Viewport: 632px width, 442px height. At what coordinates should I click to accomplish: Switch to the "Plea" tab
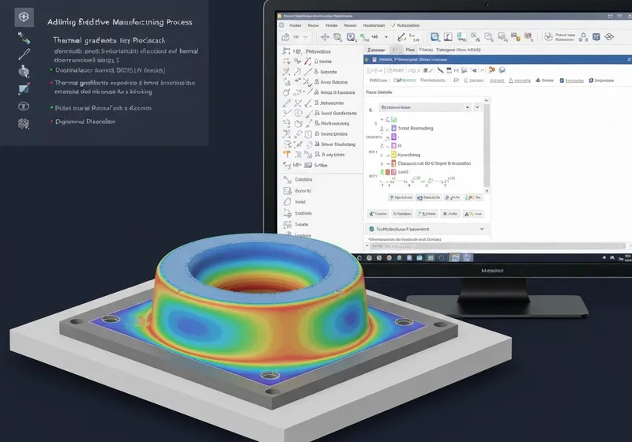[410, 50]
